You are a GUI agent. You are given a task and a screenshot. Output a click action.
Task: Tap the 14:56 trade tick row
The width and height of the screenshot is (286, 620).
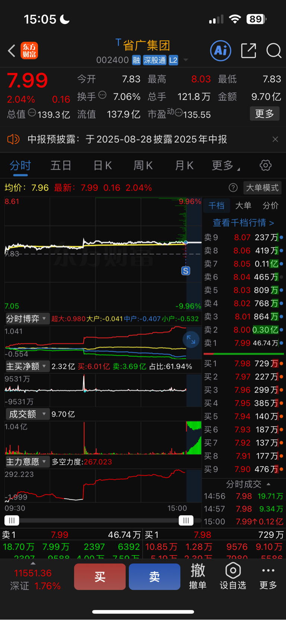pyautogui.click(x=244, y=496)
